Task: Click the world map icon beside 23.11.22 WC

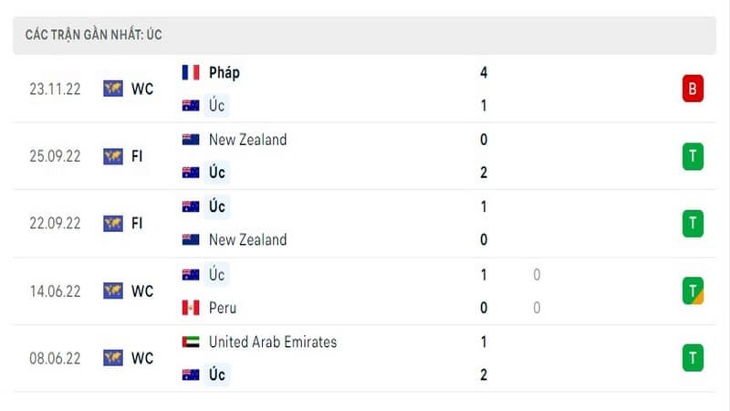Action: [113, 89]
